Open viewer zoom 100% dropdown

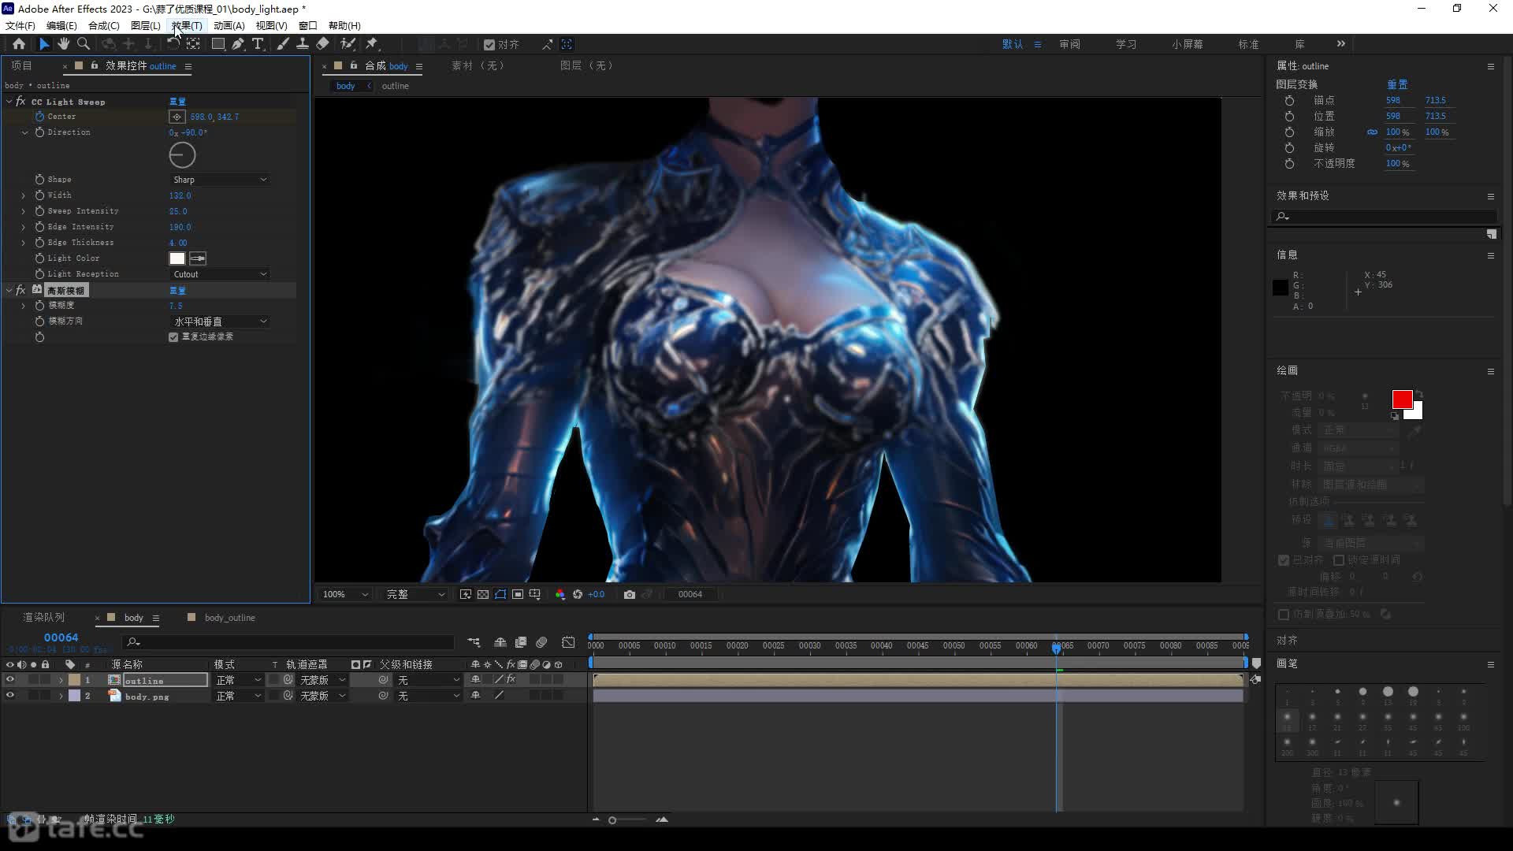click(344, 595)
